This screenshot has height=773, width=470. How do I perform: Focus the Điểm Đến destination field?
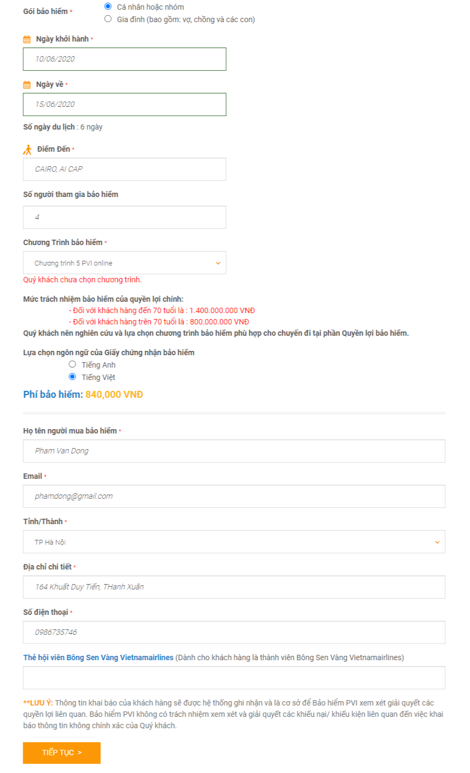pyautogui.click(x=124, y=169)
